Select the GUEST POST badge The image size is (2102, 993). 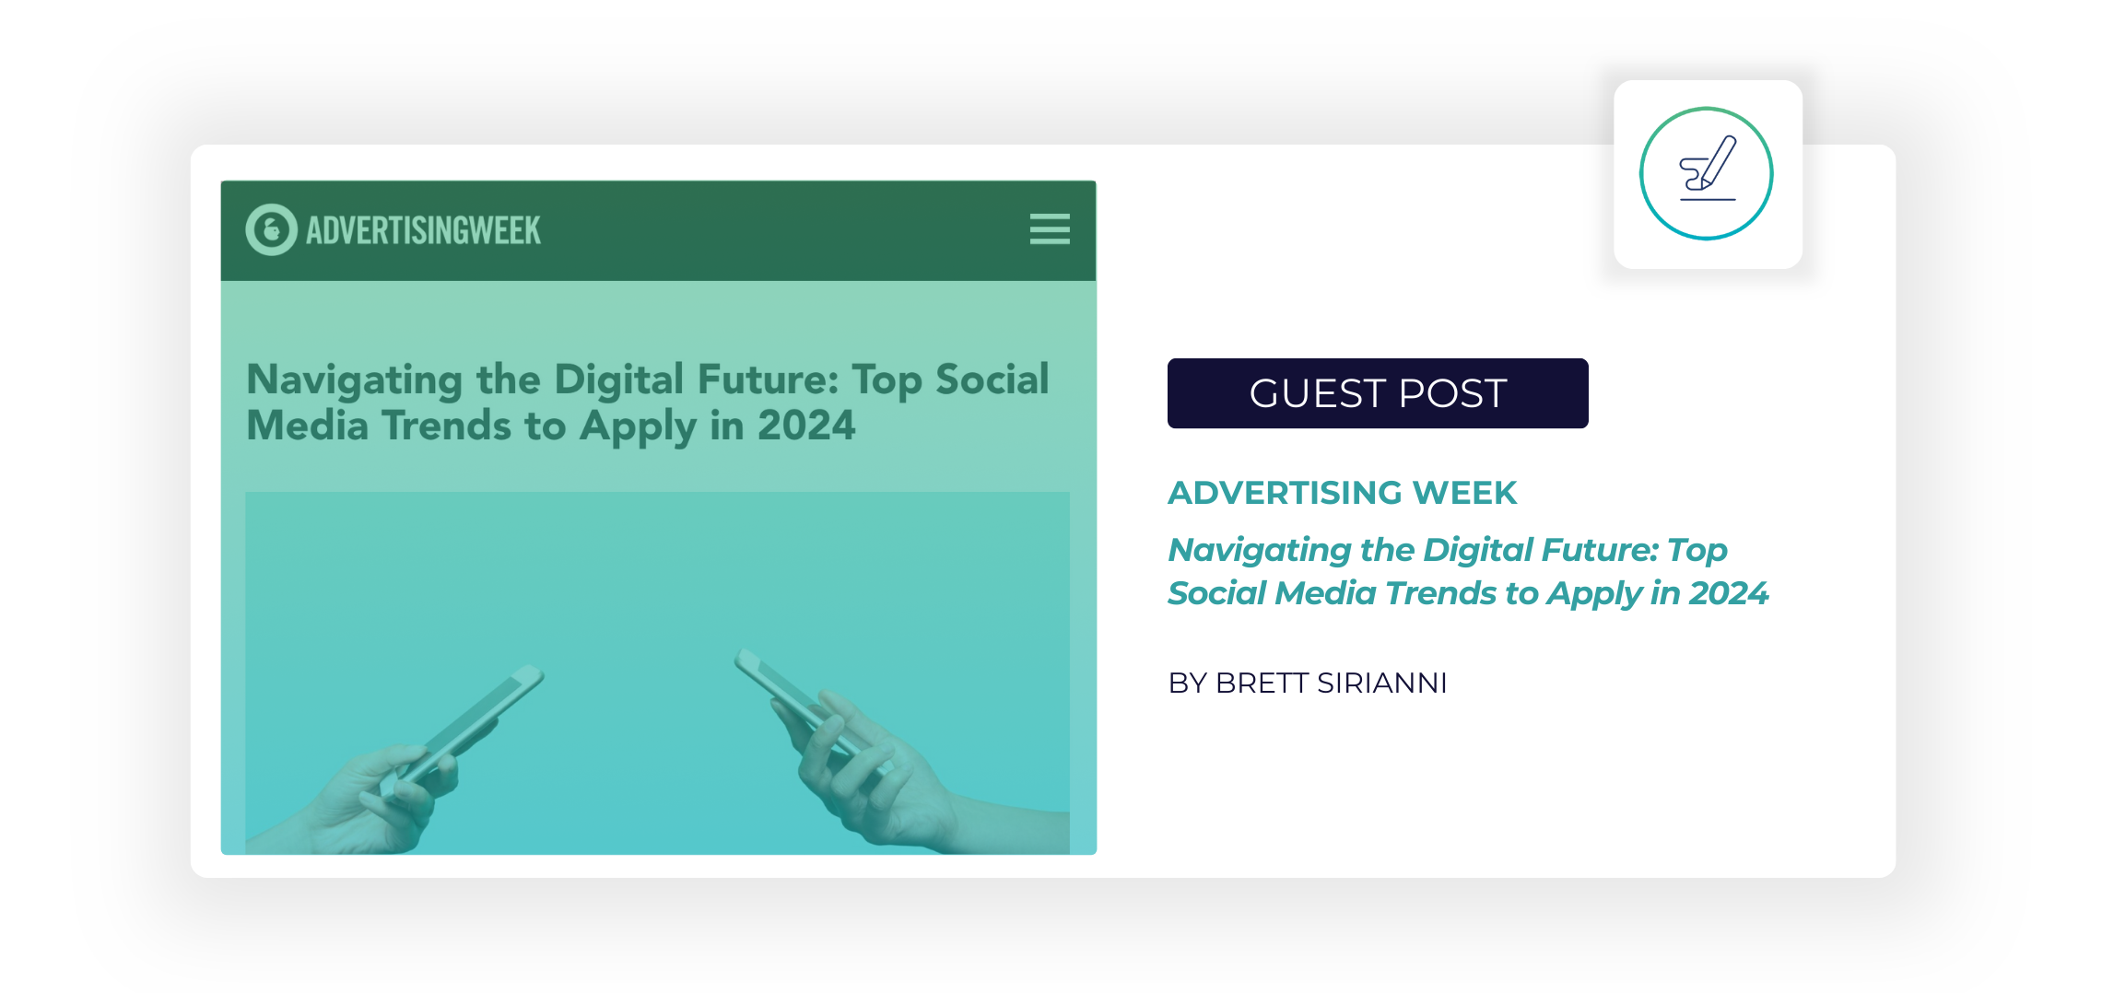pyautogui.click(x=1377, y=393)
